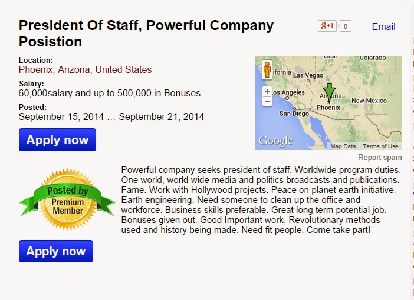Image resolution: width=414 pixels, height=300 pixels.
Task: Click the Google logo on map
Action: point(275,141)
